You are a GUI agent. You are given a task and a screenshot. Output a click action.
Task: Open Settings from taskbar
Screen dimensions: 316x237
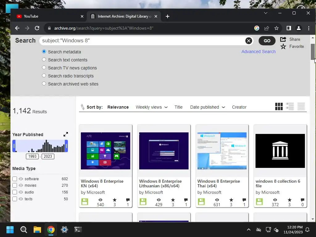pos(64,230)
